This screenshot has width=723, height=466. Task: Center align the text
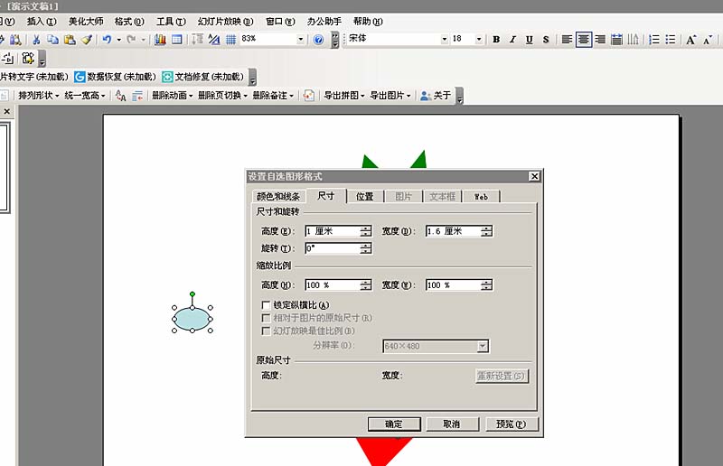(583, 40)
